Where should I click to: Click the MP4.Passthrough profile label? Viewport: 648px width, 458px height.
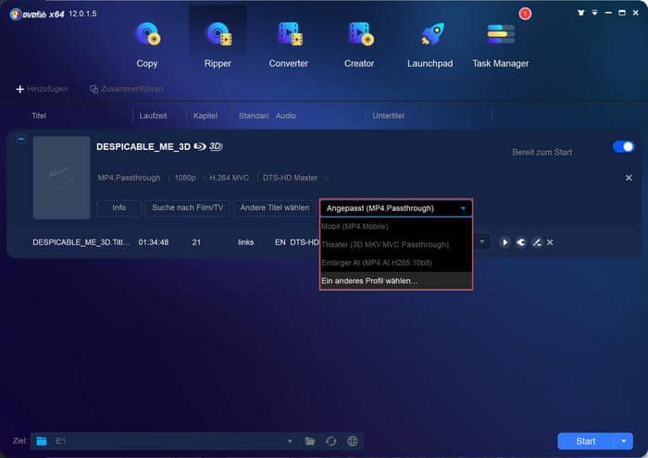pos(129,178)
